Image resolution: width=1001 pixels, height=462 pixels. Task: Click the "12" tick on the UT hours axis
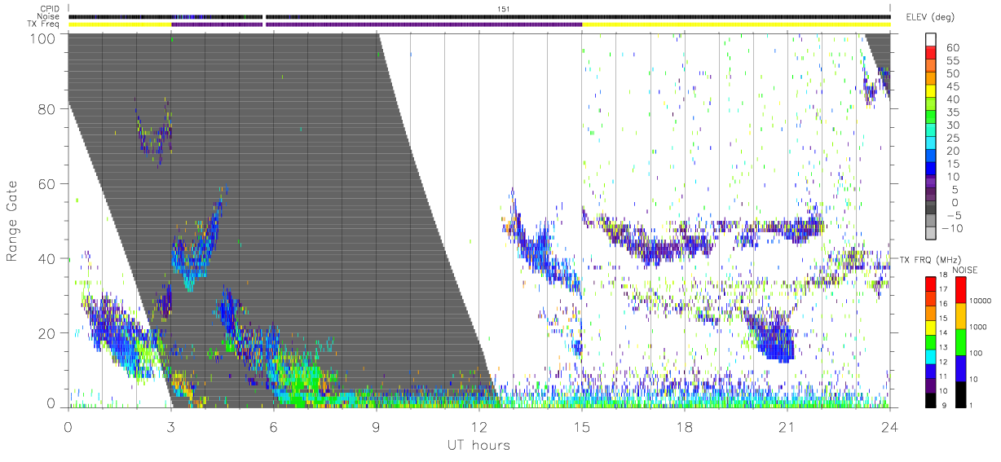click(x=478, y=427)
